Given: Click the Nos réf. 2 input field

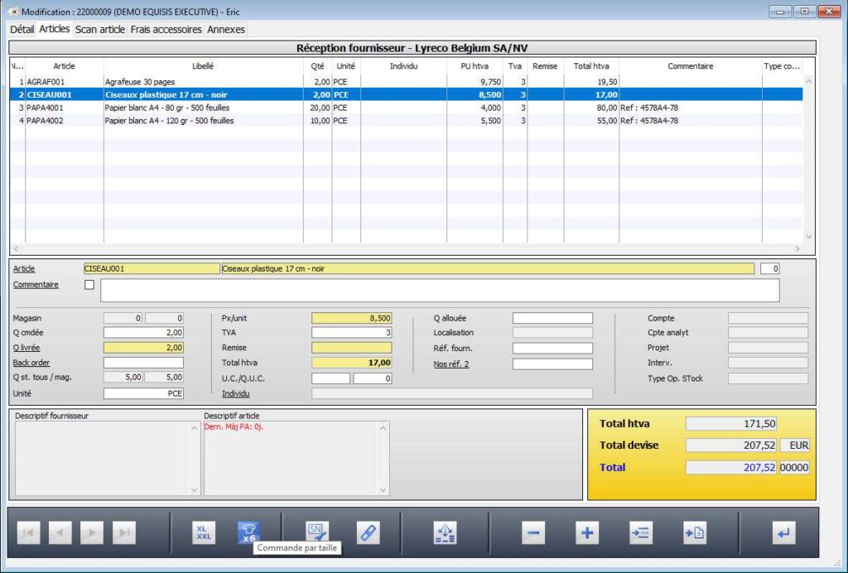Looking at the screenshot, I should (552, 364).
